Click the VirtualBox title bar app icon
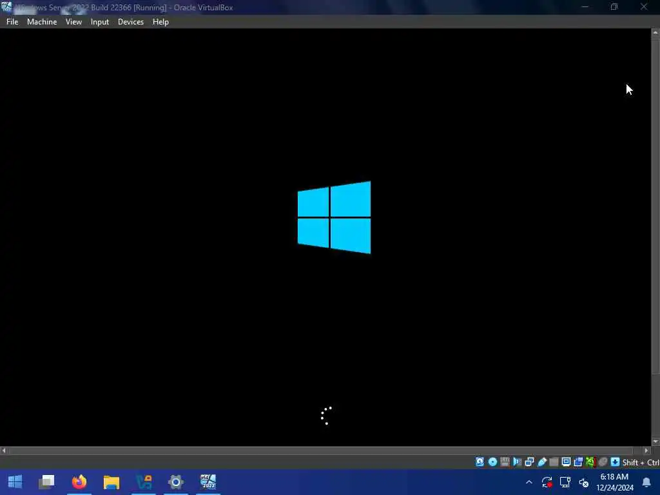This screenshot has width=660, height=495. (x=6, y=6)
